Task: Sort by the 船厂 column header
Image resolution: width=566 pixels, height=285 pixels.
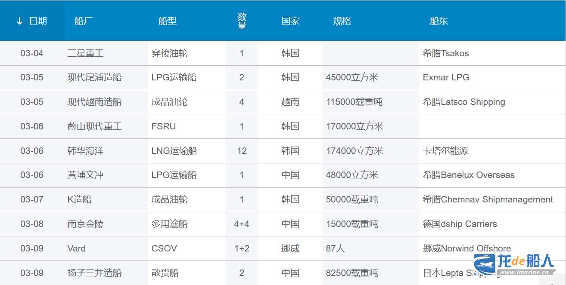Action: [x=84, y=21]
